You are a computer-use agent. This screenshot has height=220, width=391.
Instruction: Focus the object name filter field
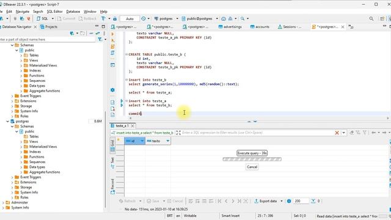click(48, 39)
